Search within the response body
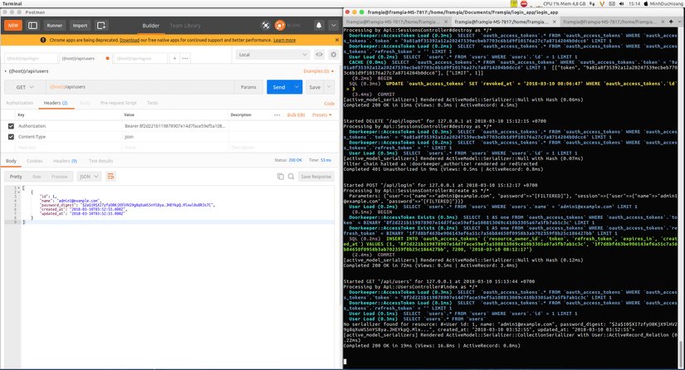The width and height of the screenshot is (685, 370). pos(291,177)
